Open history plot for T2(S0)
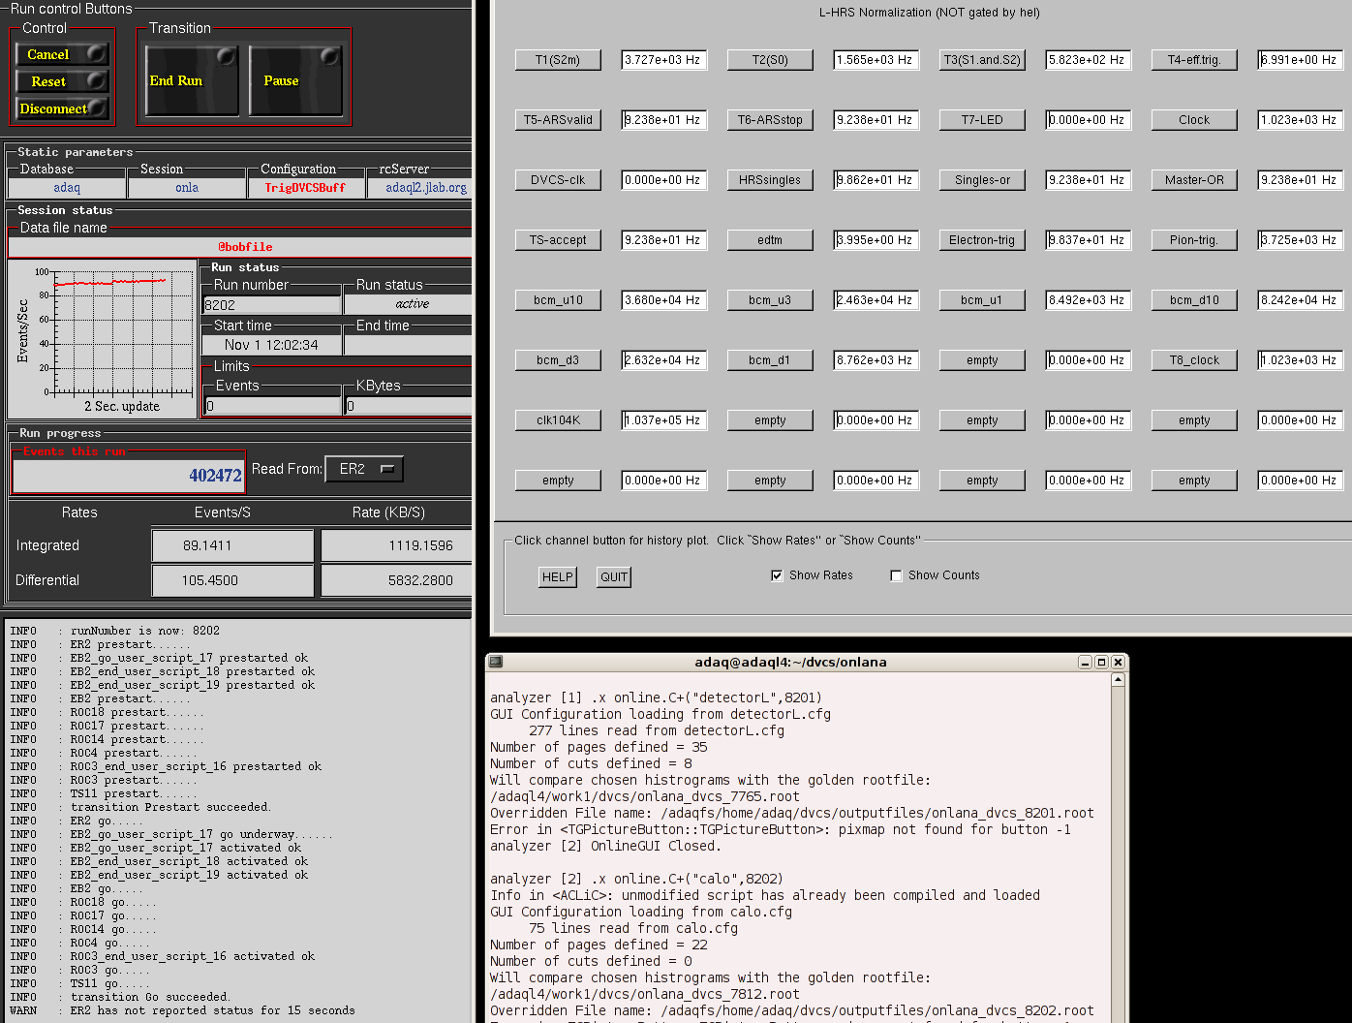Screen dimensions: 1352x1023 770,60
